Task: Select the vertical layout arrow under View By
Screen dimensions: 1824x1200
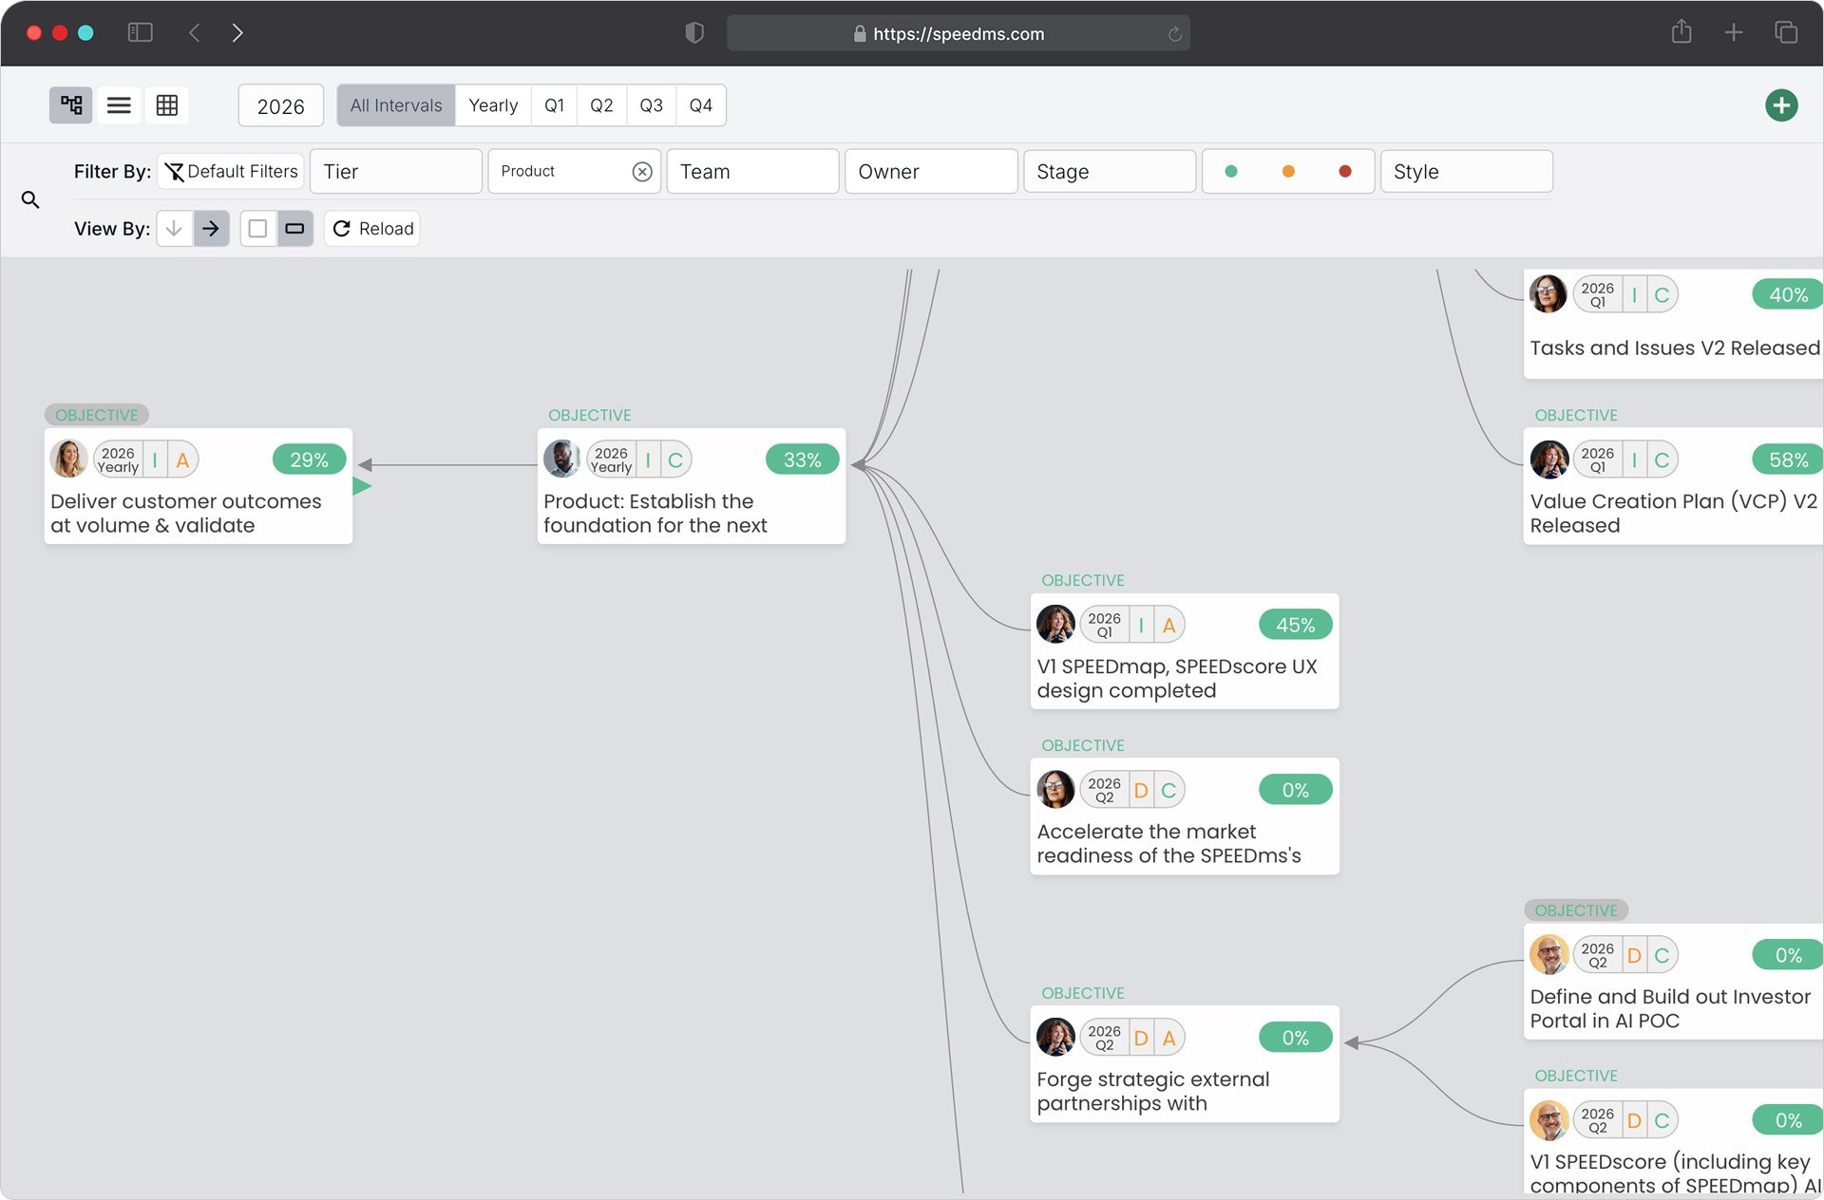Action: [174, 228]
